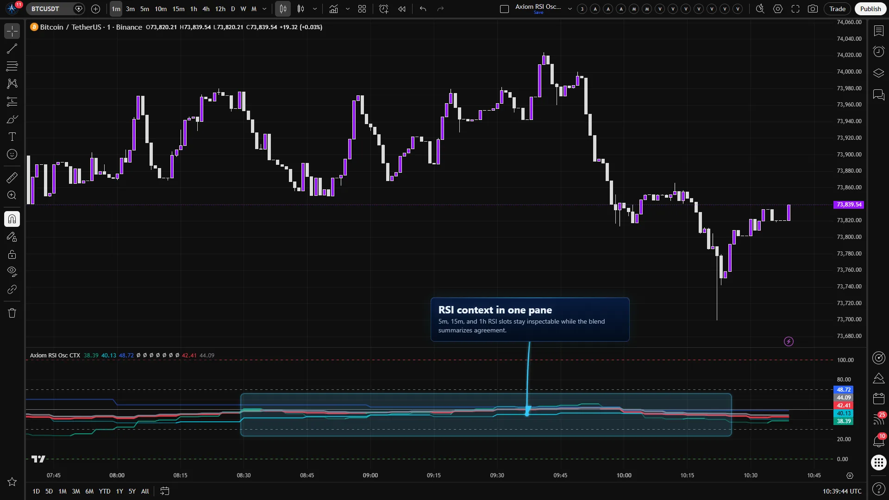Select the trend line drawing tool
The image size is (889, 500).
[x=12, y=49]
